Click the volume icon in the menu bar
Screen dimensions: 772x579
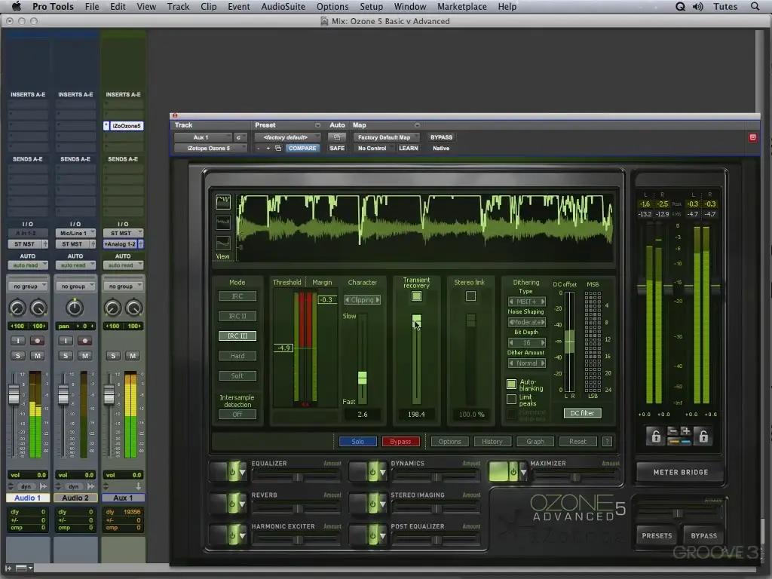point(697,6)
